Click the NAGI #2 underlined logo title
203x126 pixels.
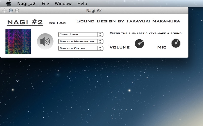click(25, 22)
